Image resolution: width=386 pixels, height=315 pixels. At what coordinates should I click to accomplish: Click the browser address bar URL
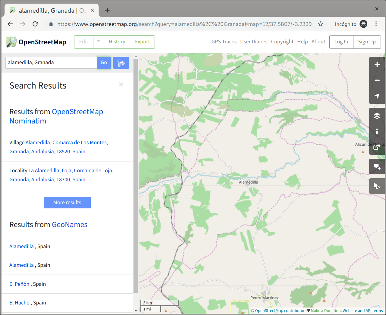[184, 24]
